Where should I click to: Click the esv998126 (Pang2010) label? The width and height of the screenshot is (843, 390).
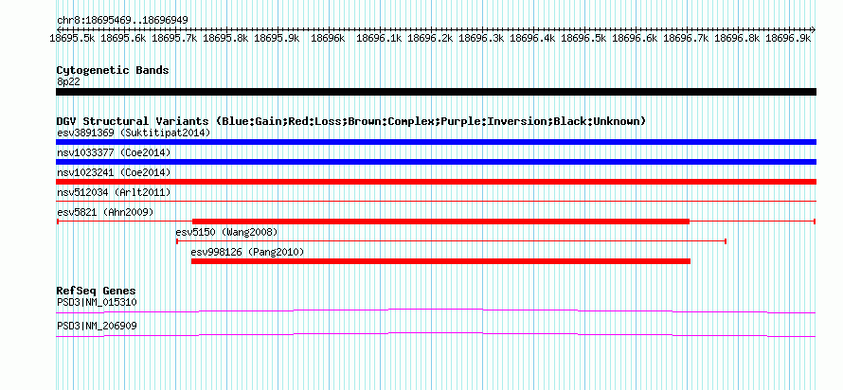[x=247, y=252]
